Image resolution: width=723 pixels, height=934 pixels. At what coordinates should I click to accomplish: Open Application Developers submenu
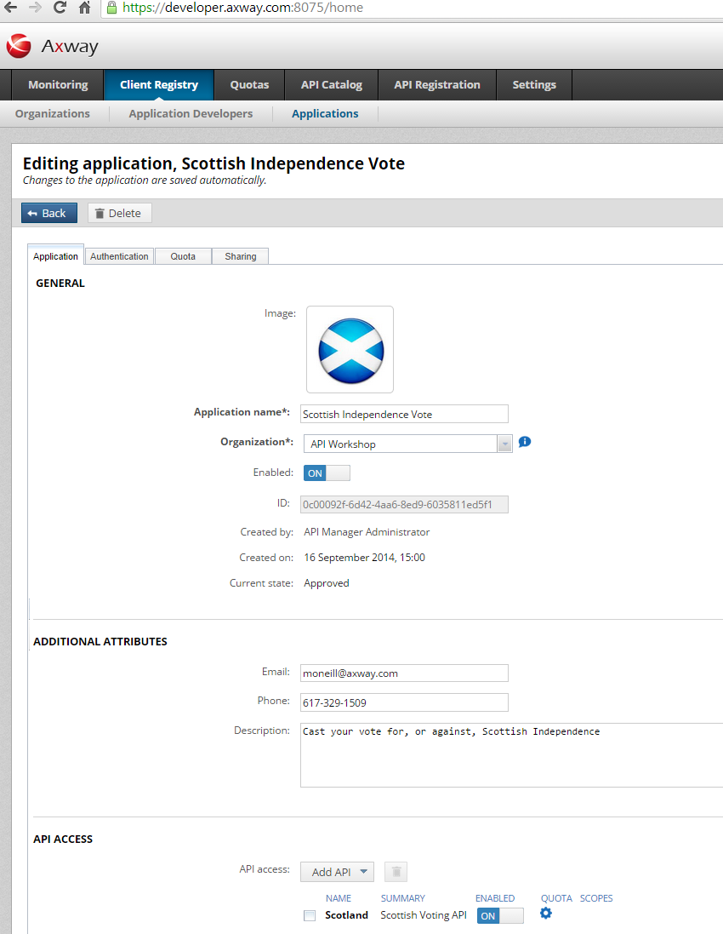coord(191,114)
